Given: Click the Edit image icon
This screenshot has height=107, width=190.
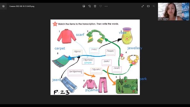Looking at the screenshot, I should pos(84,6).
